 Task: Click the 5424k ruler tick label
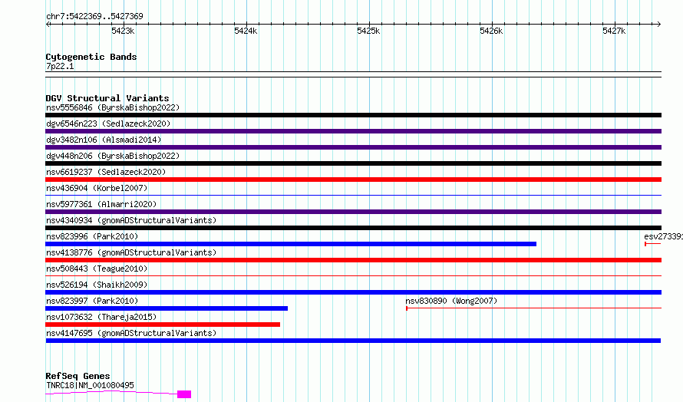[x=246, y=31]
